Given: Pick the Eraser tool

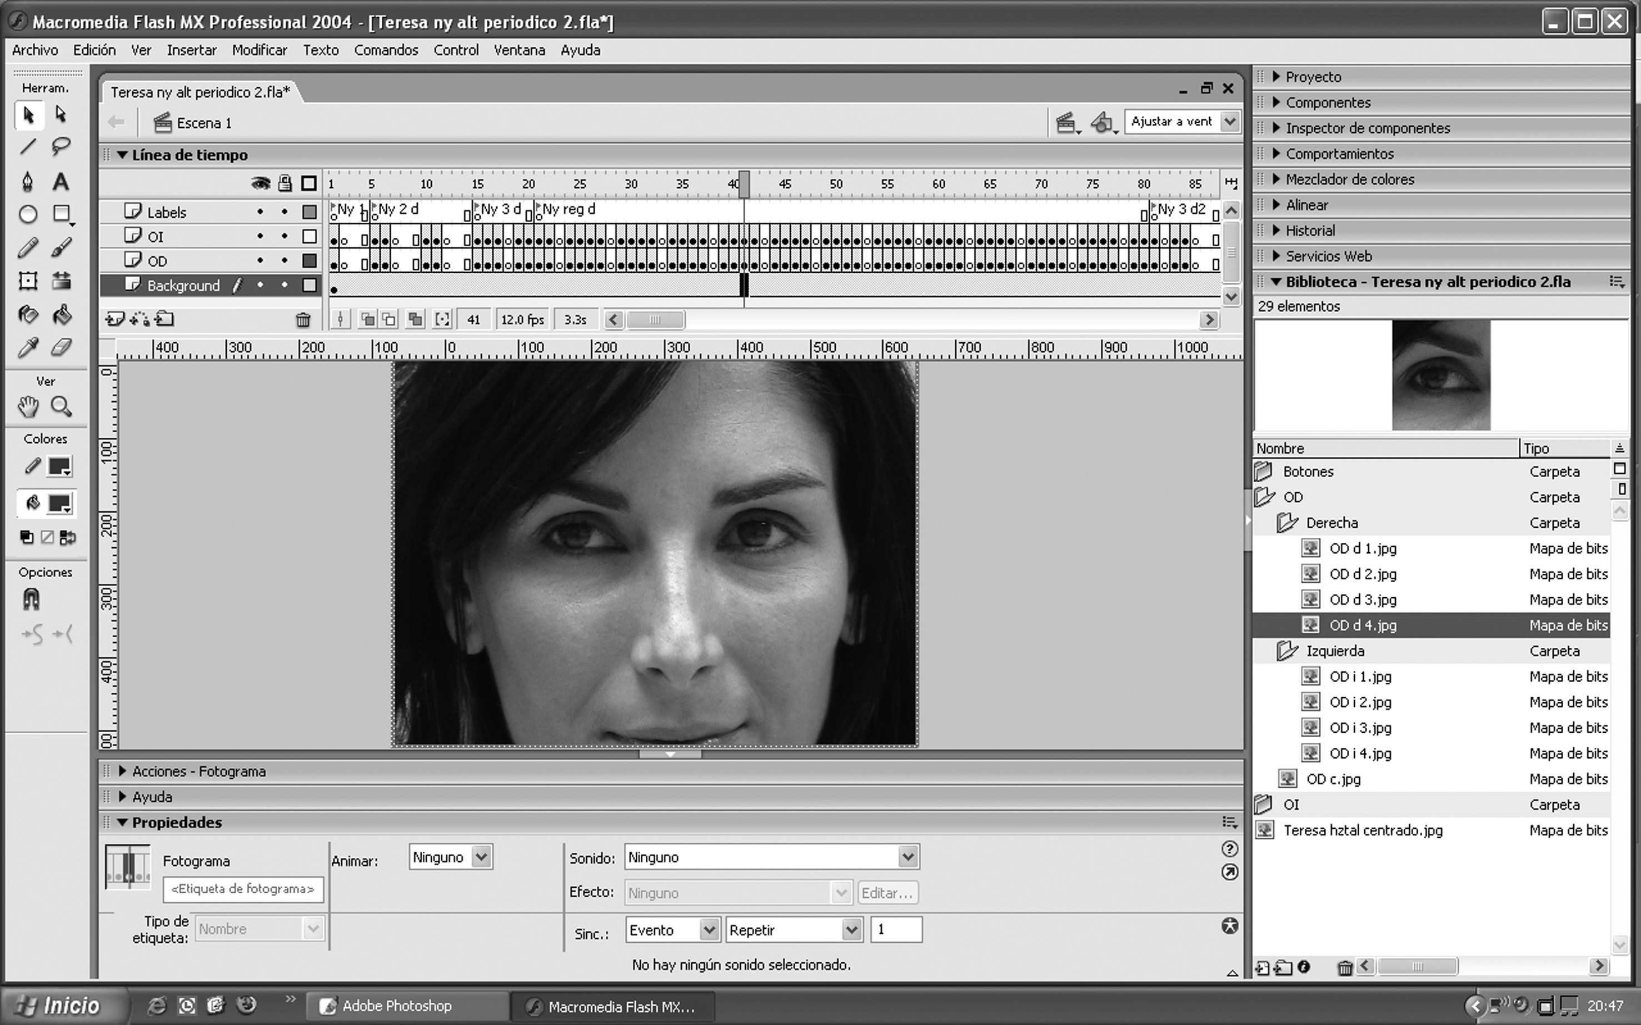Looking at the screenshot, I should tap(61, 348).
